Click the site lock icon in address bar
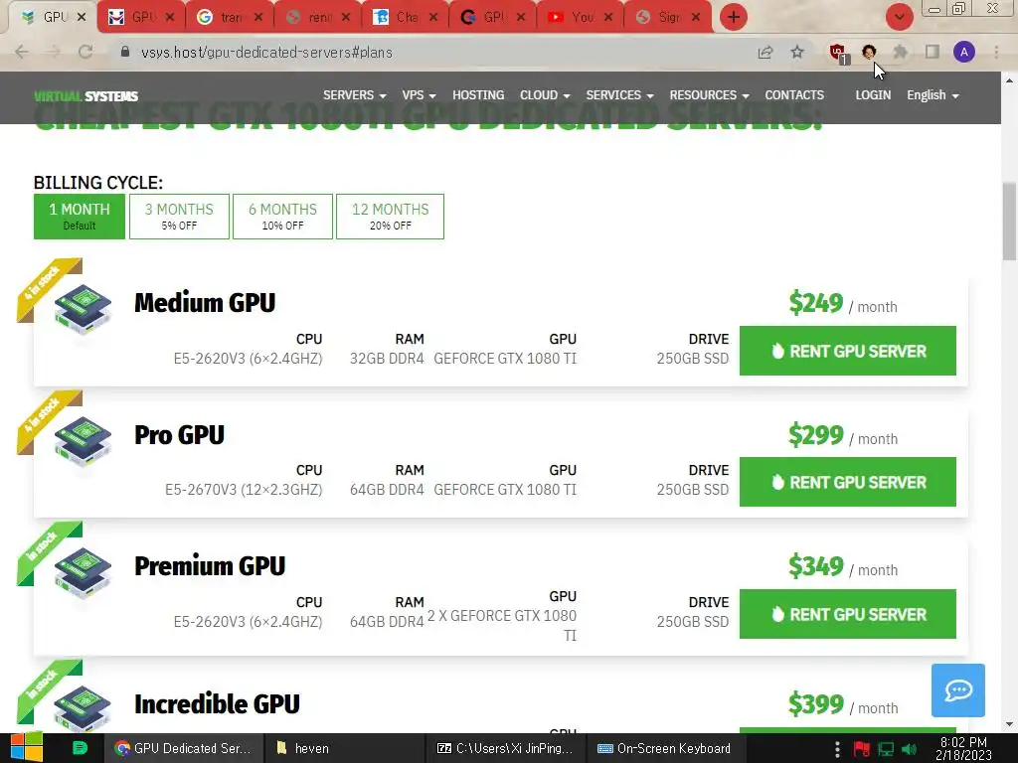The height and width of the screenshot is (763, 1018). (x=125, y=52)
